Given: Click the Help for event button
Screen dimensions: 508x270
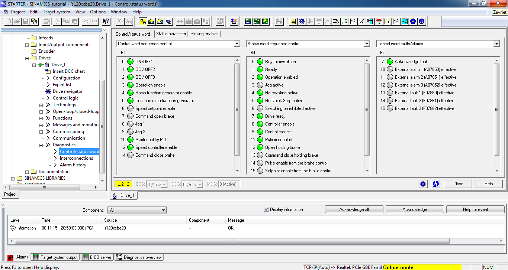Looking at the screenshot, I should pos(475,209).
